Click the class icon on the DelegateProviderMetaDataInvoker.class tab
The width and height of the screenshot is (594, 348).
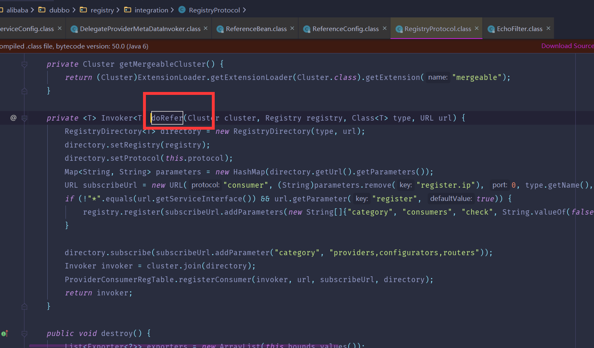coord(74,29)
